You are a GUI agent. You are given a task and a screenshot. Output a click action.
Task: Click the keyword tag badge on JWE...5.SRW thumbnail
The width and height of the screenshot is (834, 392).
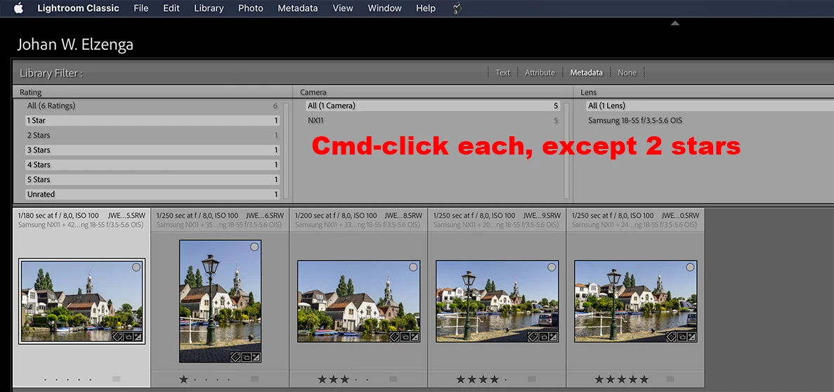pyautogui.click(x=117, y=337)
